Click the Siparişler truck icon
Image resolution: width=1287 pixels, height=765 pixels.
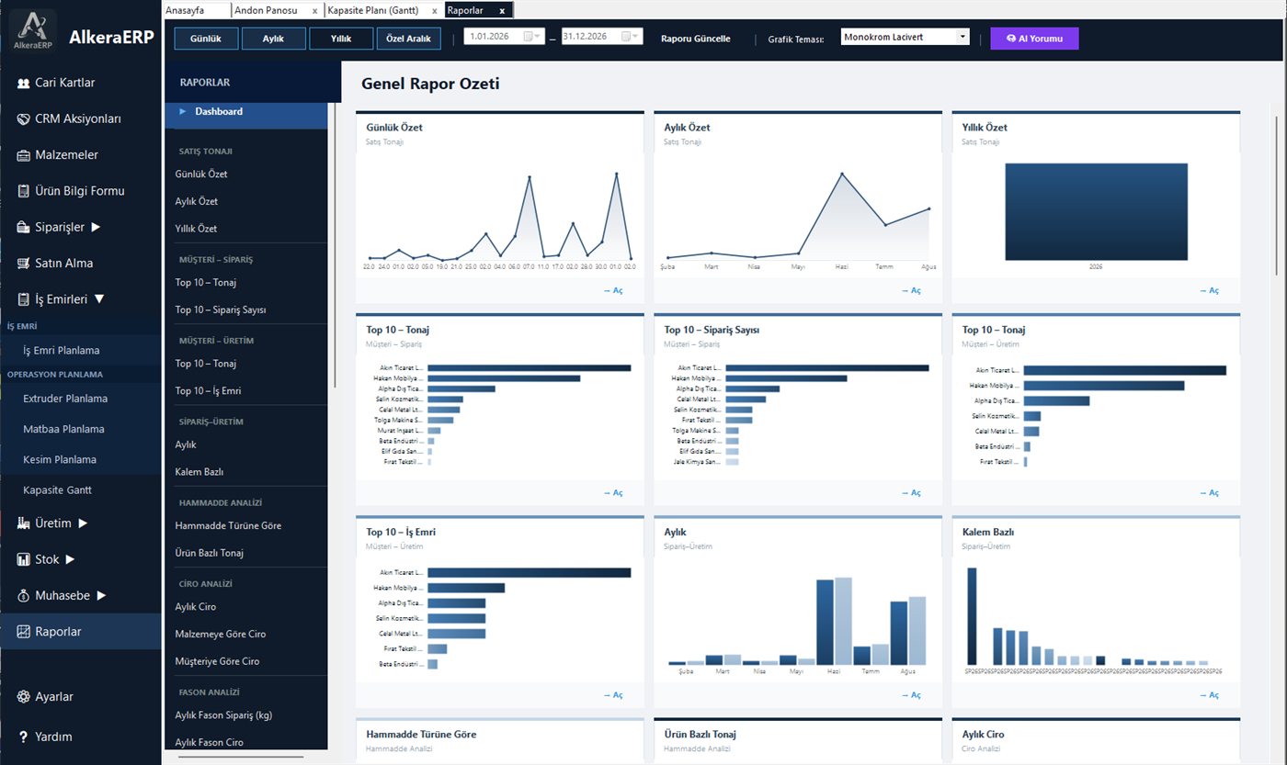pos(24,227)
